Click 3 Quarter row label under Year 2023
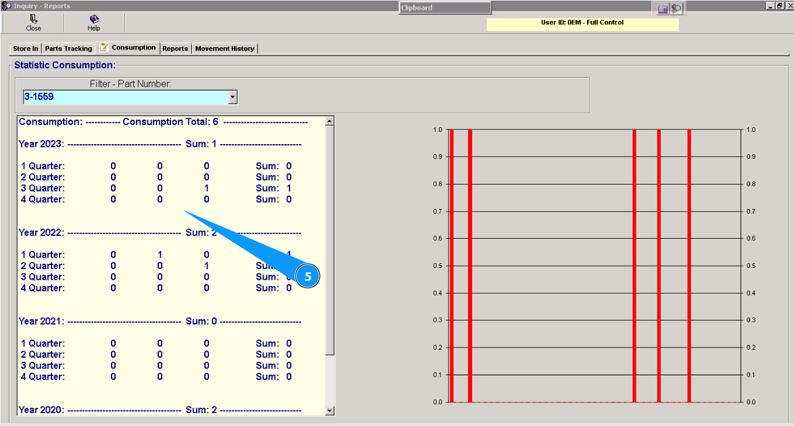Screen dimensions: 794x426 [x=43, y=189]
